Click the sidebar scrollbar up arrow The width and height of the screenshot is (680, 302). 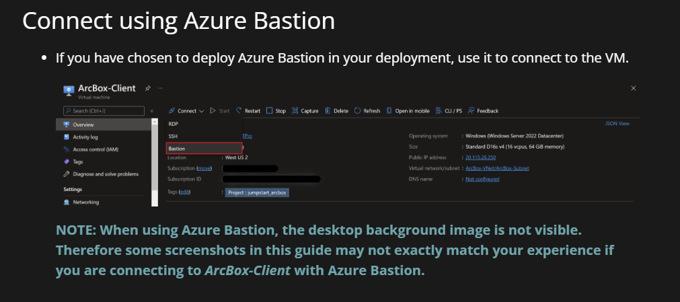pyautogui.click(x=155, y=122)
